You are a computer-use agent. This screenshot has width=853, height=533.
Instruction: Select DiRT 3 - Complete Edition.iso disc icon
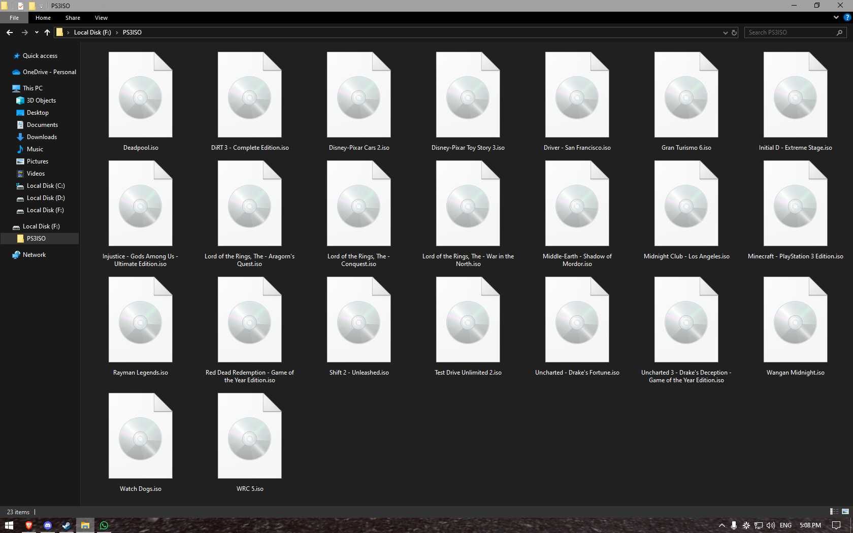[249, 94]
